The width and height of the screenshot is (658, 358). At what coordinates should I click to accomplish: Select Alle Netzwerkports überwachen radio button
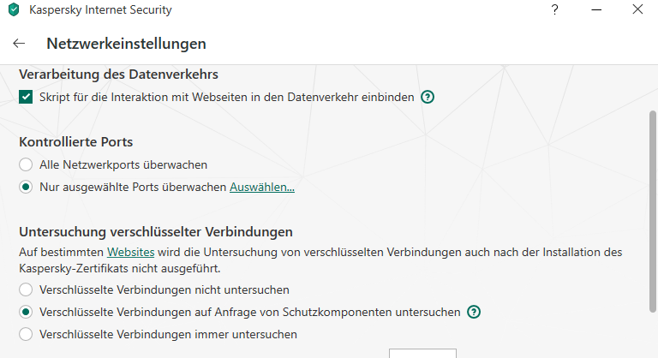(26, 164)
